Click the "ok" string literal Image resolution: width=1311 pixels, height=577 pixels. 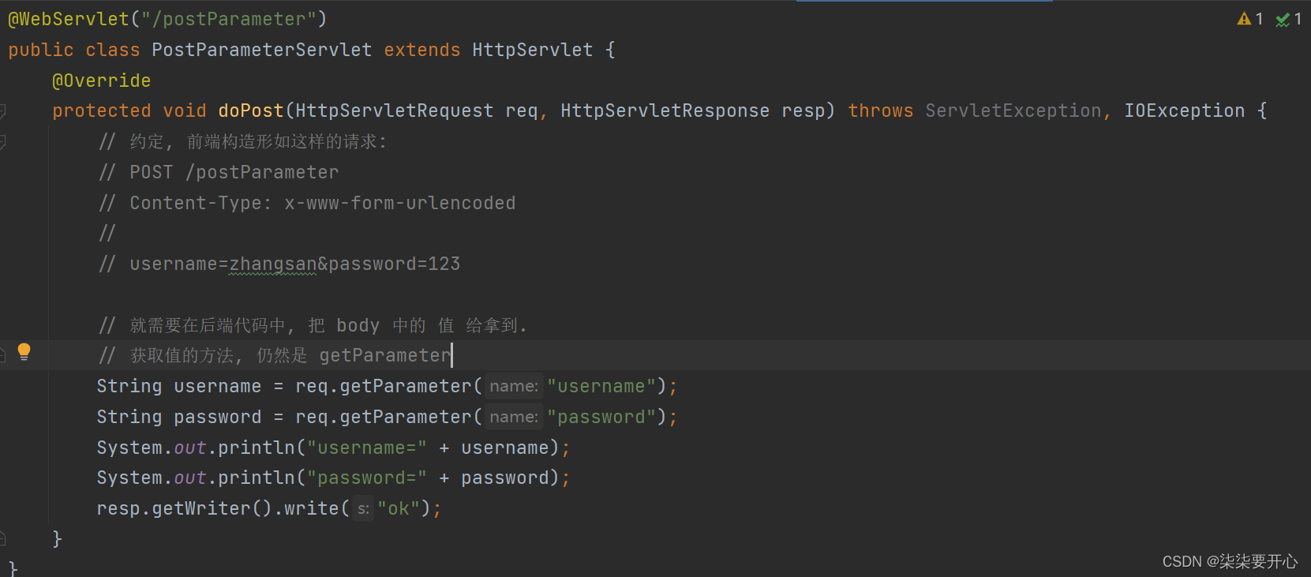click(399, 508)
